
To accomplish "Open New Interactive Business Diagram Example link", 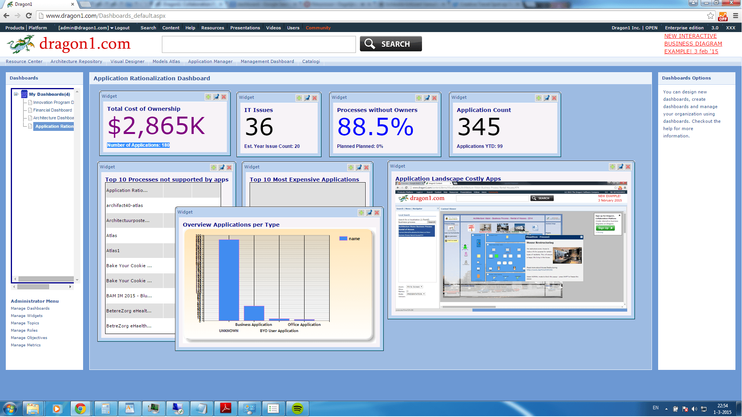I will [693, 44].
